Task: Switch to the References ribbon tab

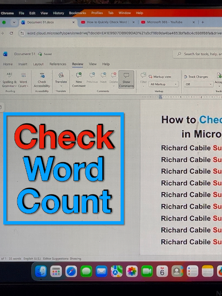Action: [58, 64]
